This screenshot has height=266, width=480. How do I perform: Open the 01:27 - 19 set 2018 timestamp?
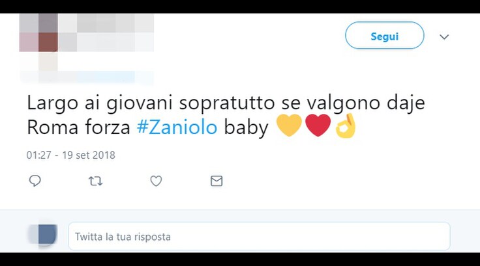click(x=70, y=155)
